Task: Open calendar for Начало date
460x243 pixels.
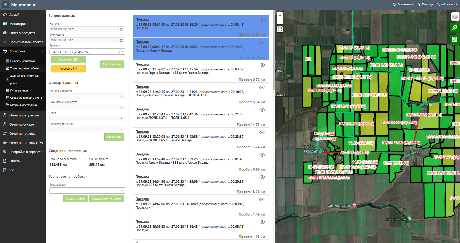Action: point(122,29)
